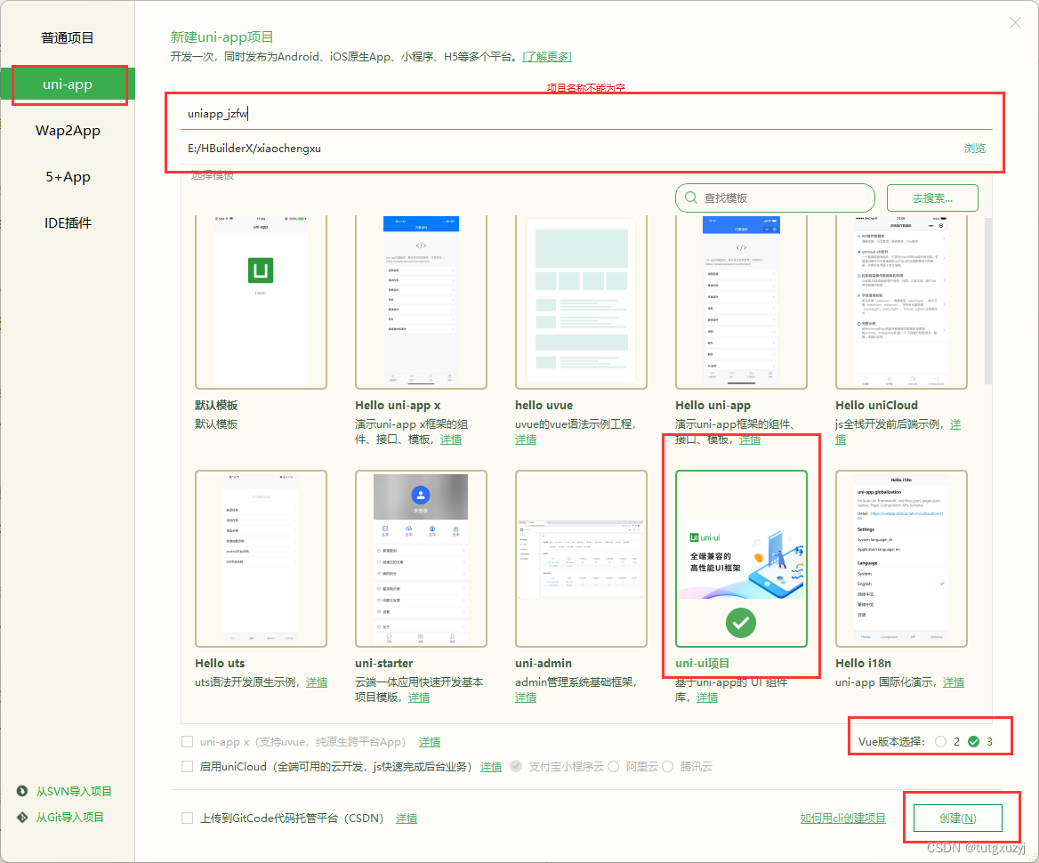Click the green checkmark on uni-ui template
The width and height of the screenshot is (1039, 863).
(x=740, y=623)
